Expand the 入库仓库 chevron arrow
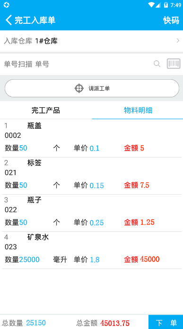Viewport: 183px width, 329px height. point(178,41)
